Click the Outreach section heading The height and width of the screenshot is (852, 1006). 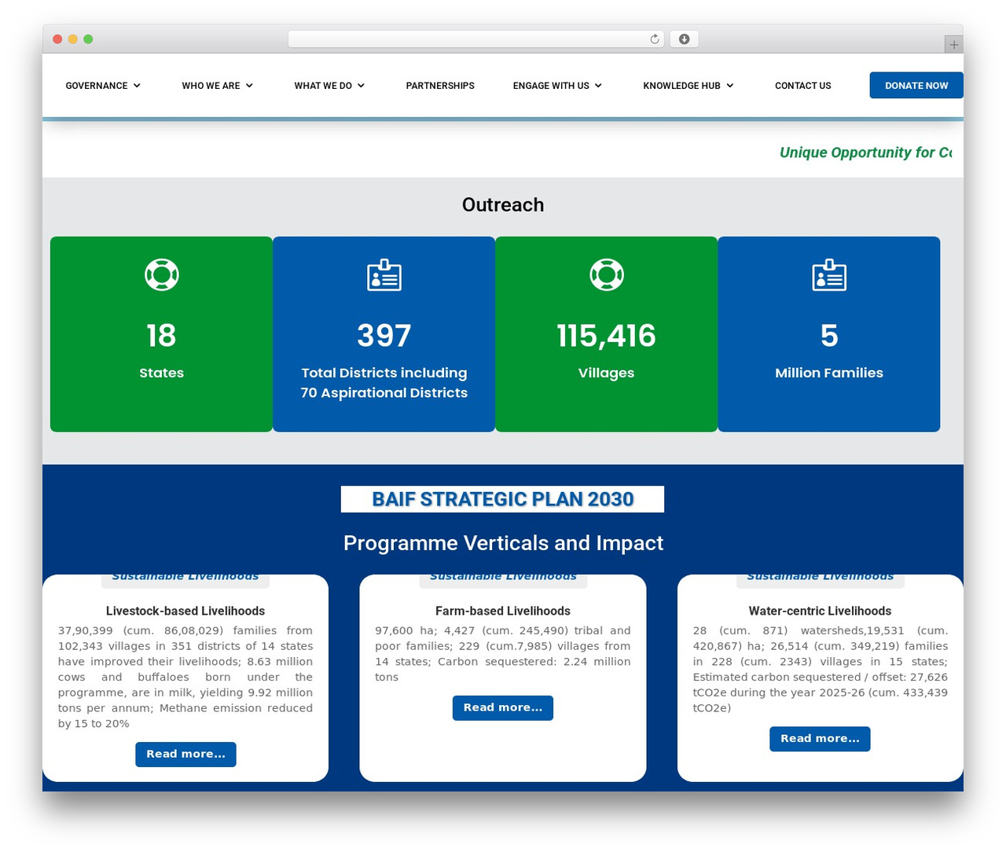click(x=503, y=204)
